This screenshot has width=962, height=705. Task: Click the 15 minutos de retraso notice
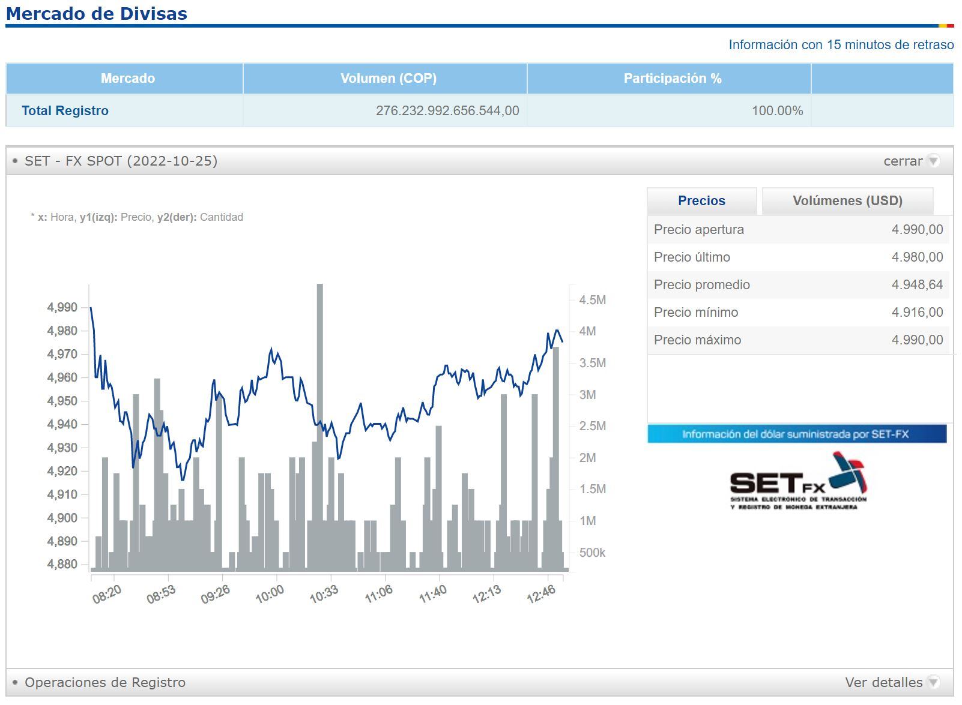pos(841,45)
